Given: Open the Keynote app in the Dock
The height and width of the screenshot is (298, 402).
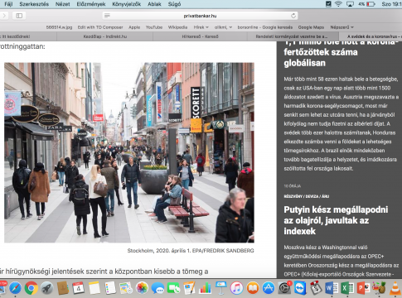Looking at the screenshot, I should 221,288.
